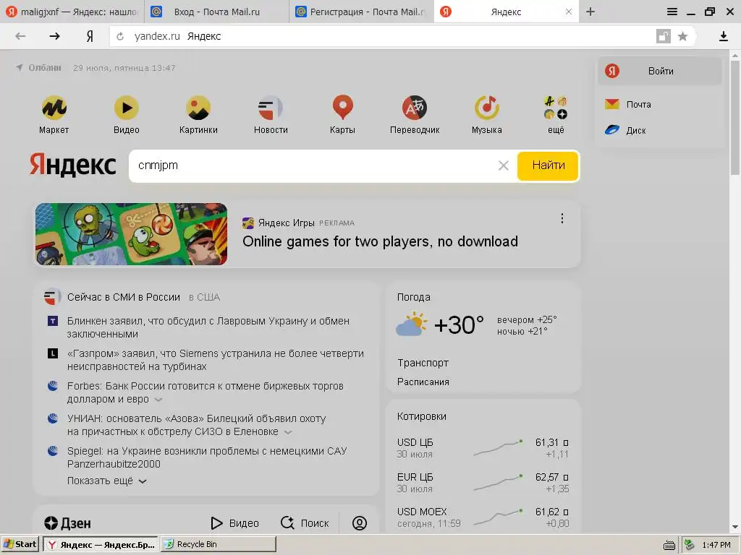Click Сейчас в СМИ в России heading
This screenshot has height=555, width=741.
coord(123,297)
